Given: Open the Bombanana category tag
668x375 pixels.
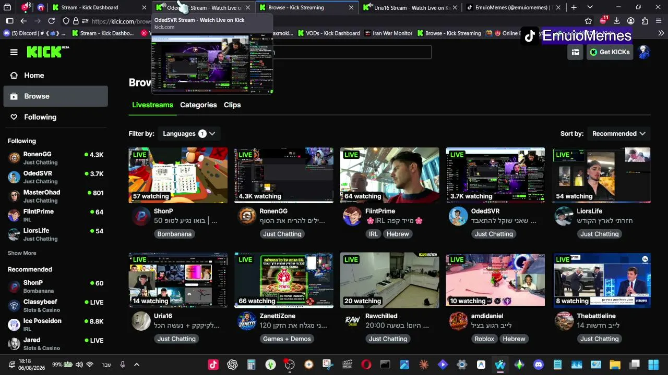Looking at the screenshot, I should (x=174, y=234).
